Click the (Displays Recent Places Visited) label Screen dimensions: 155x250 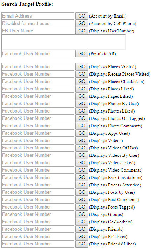pyautogui.click(x=120, y=74)
